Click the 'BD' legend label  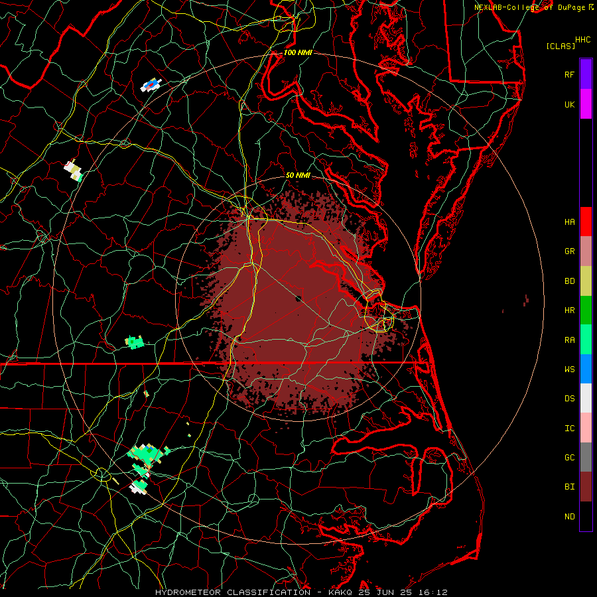(569, 281)
